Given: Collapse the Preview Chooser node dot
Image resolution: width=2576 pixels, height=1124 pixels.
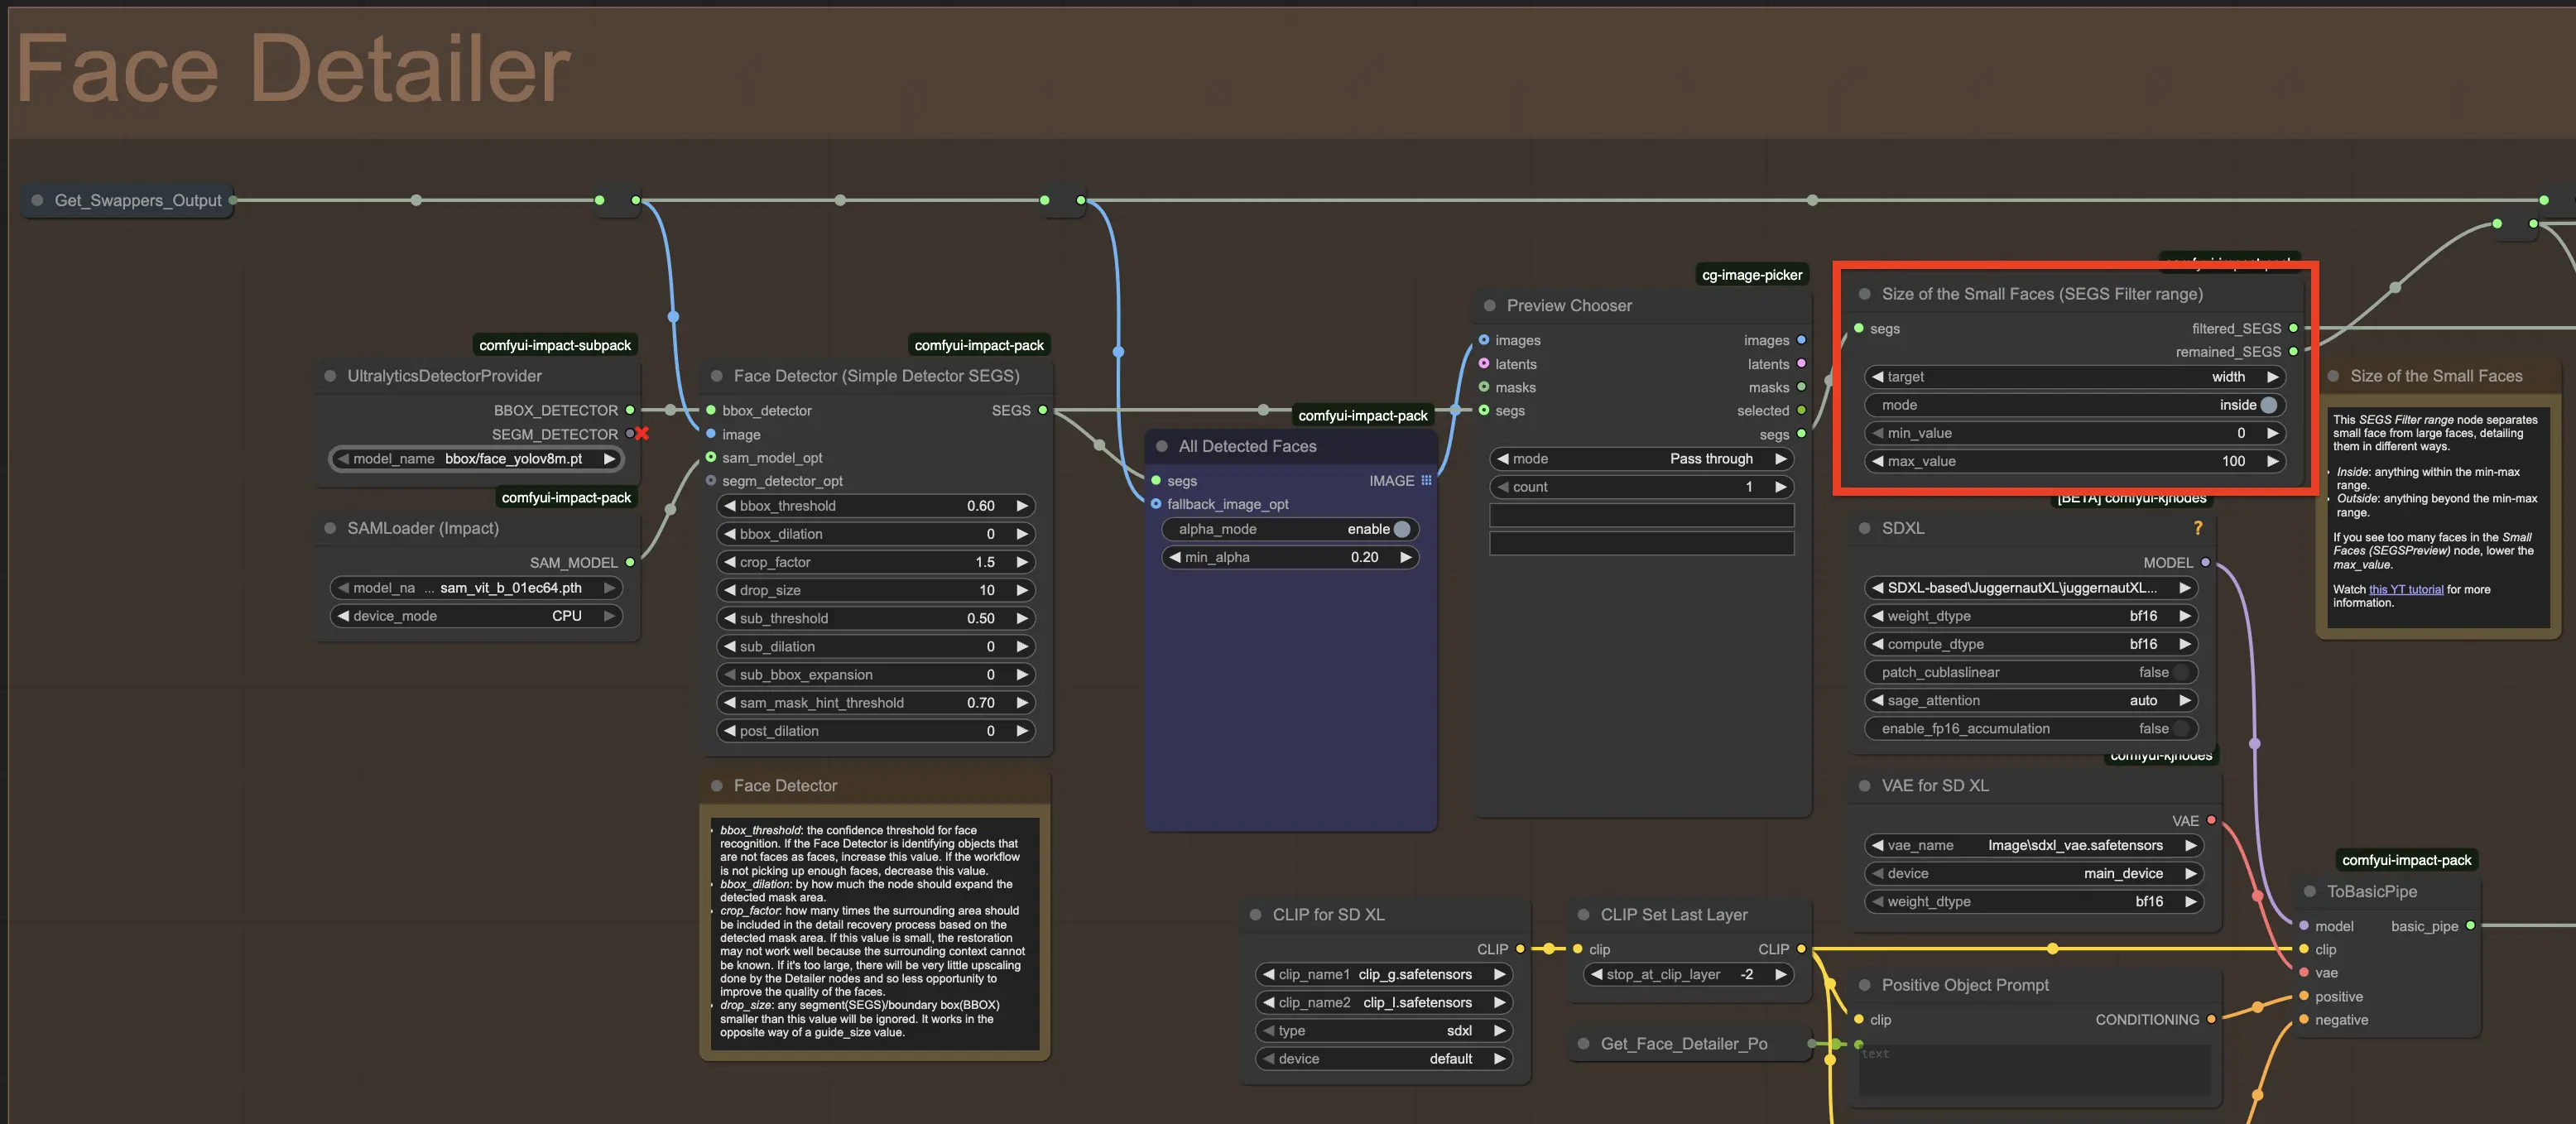Looking at the screenshot, I should (x=1489, y=306).
